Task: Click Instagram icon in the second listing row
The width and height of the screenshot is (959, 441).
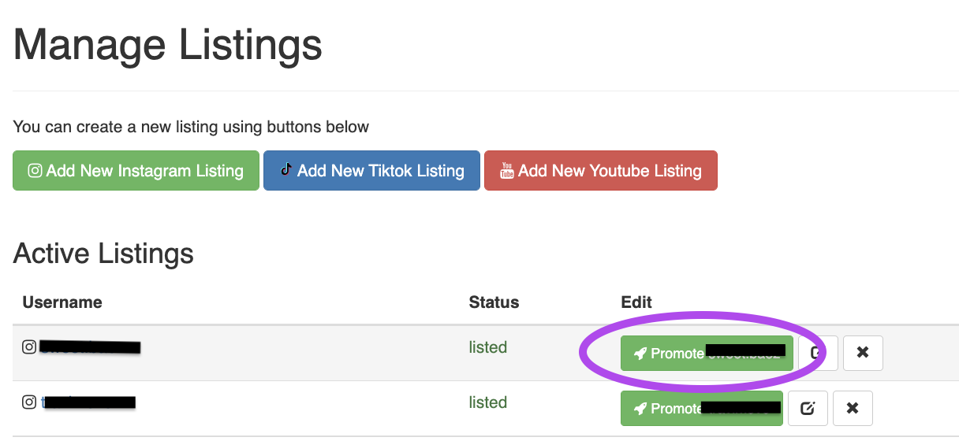Action: [29, 402]
